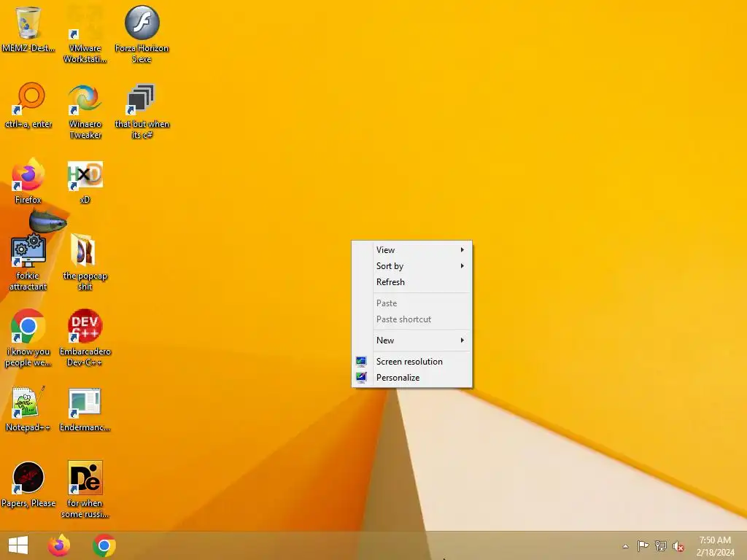The image size is (747, 560).
Task: Choose Screen resolution in the context menu
Action: click(411, 362)
